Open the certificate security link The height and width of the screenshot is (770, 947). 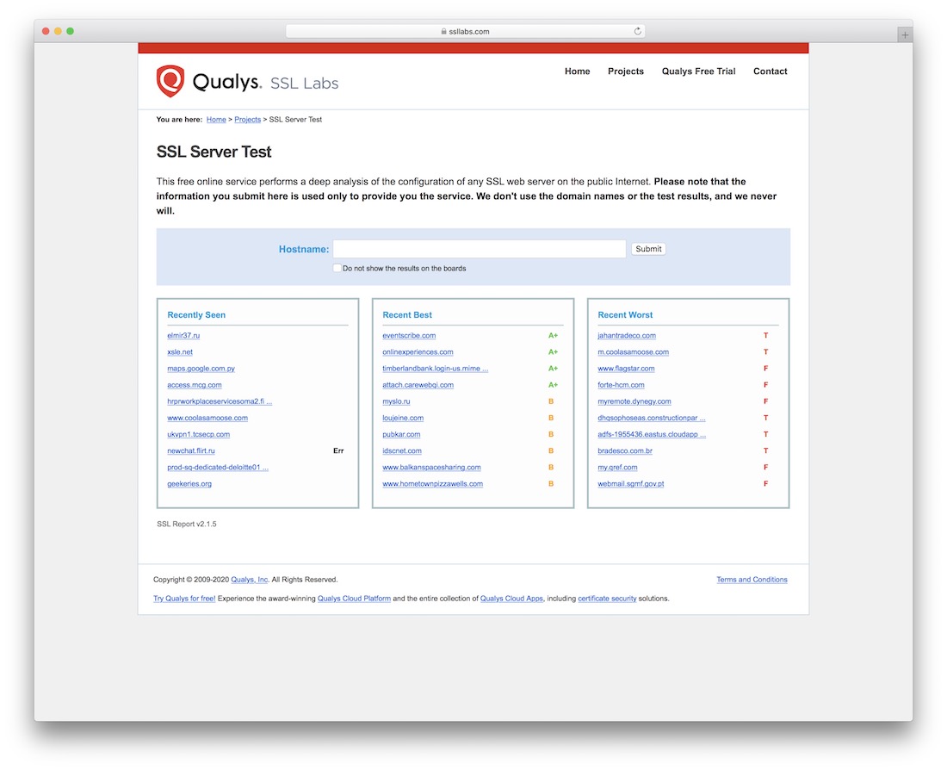[x=607, y=599]
